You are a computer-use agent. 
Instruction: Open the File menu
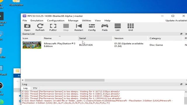pos(25,21)
